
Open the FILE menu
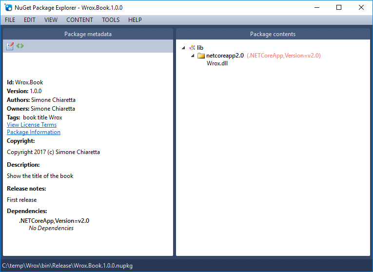click(10, 19)
